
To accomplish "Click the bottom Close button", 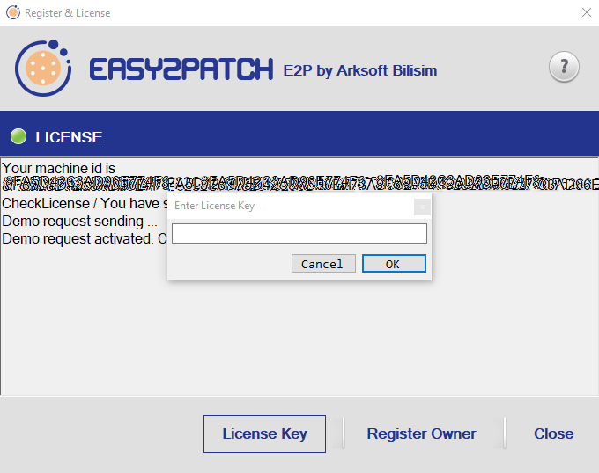I will pyautogui.click(x=553, y=433).
